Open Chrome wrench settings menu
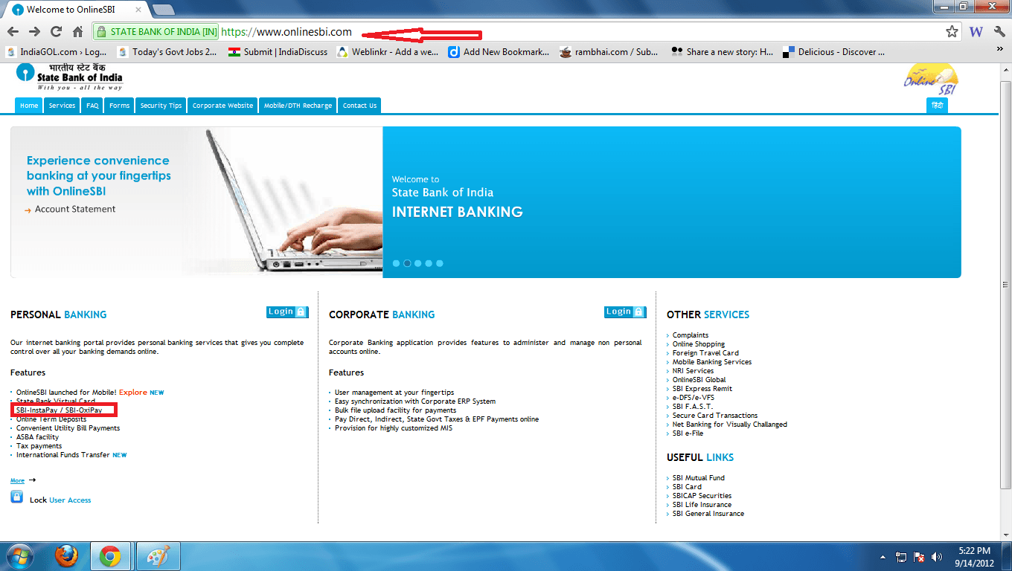1012x571 pixels. point(999,32)
